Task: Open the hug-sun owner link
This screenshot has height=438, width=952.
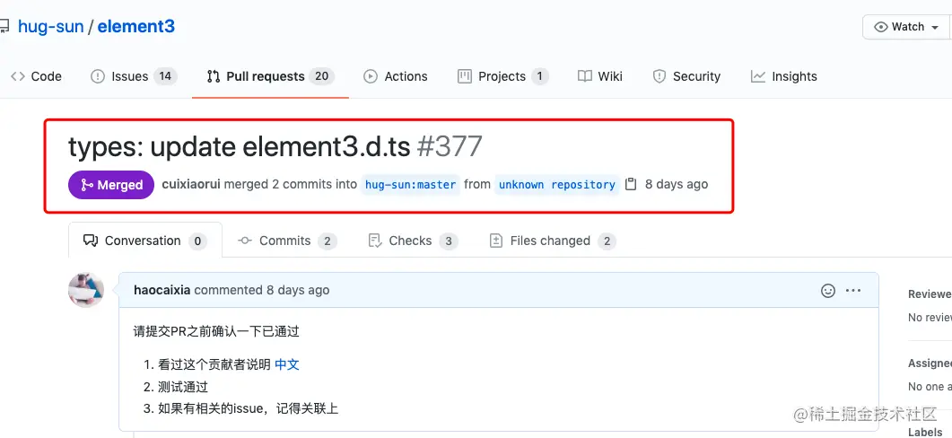Action: (50, 27)
